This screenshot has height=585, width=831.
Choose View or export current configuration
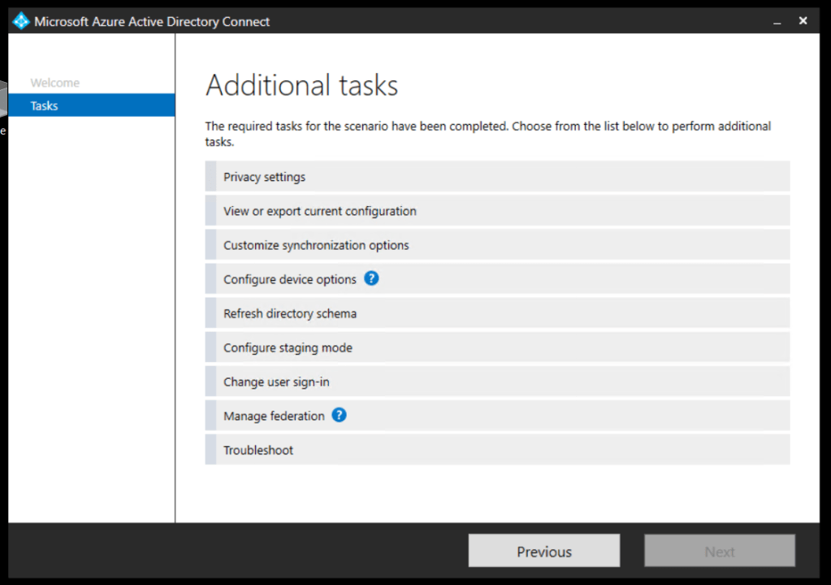pos(320,211)
